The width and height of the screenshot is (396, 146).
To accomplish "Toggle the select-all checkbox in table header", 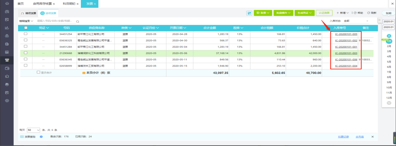I will coord(26,28).
